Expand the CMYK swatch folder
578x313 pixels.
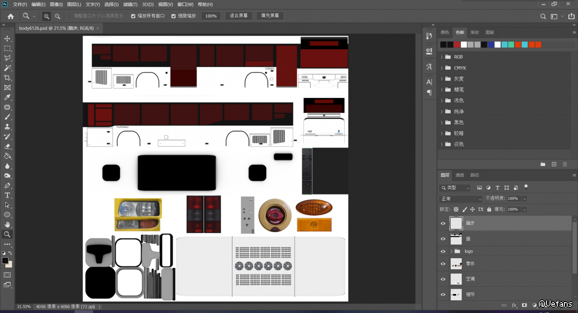(442, 68)
